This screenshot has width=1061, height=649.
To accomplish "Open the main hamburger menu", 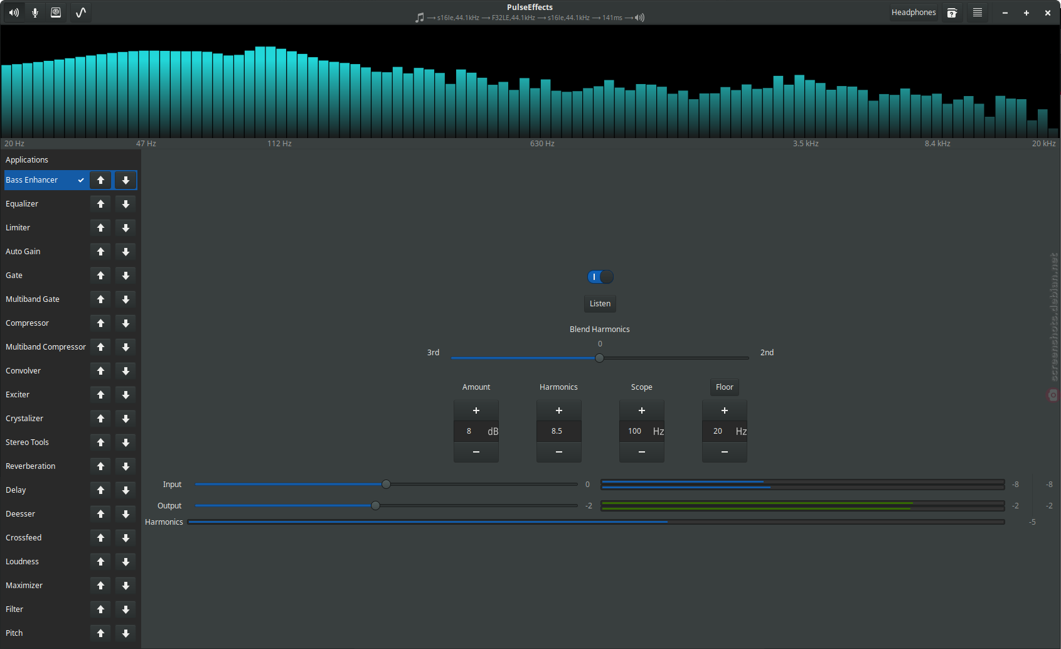I will click(x=978, y=13).
